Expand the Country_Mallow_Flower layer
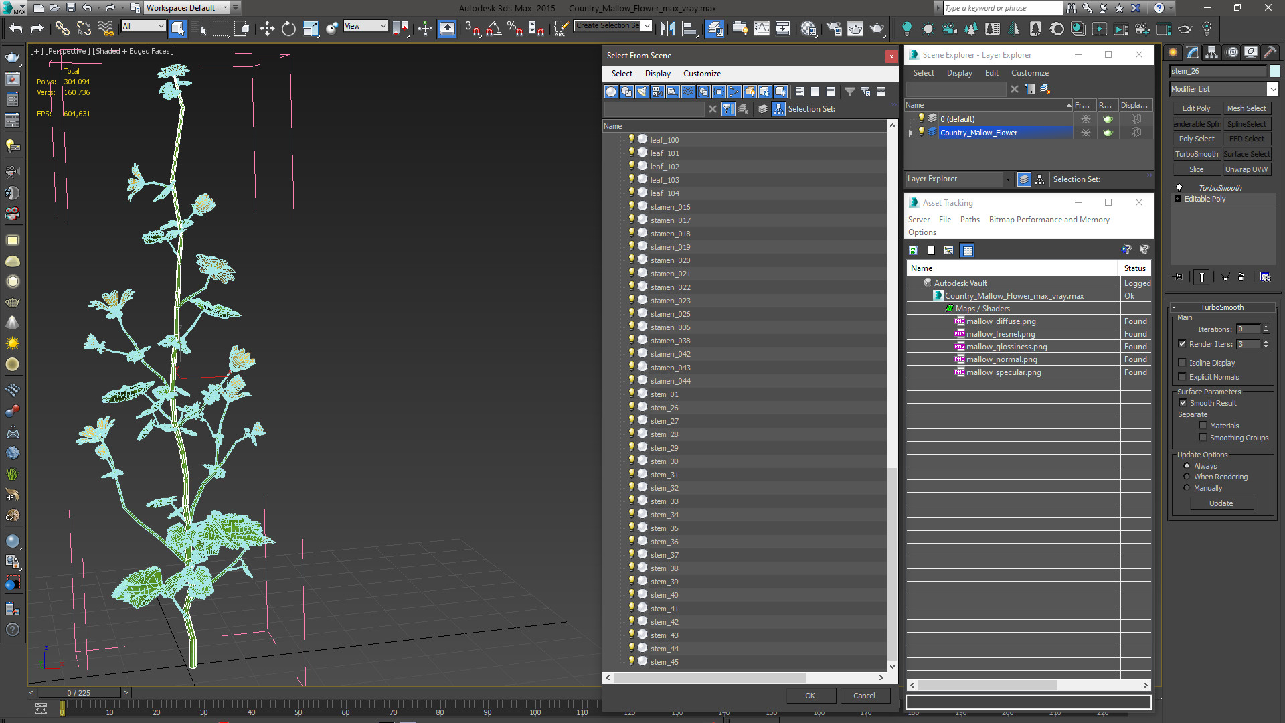This screenshot has width=1285, height=723. tap(910, 133)
